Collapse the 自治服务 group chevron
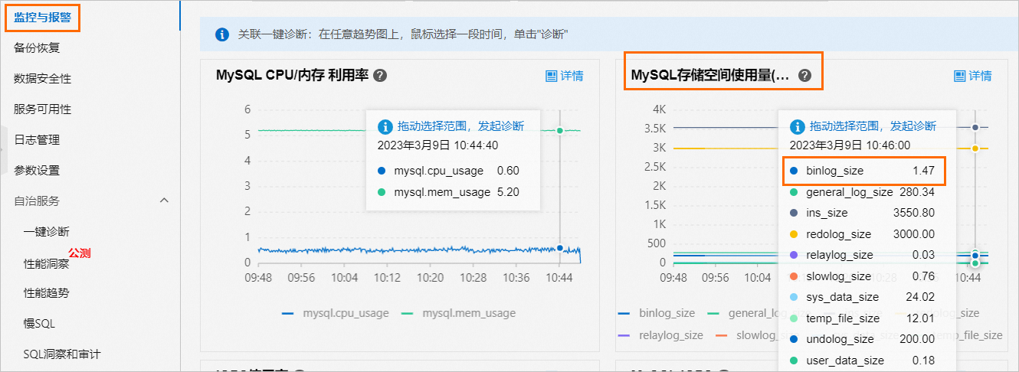The image size is (1019, 372). pyautogui.click(x=164, y=201)
